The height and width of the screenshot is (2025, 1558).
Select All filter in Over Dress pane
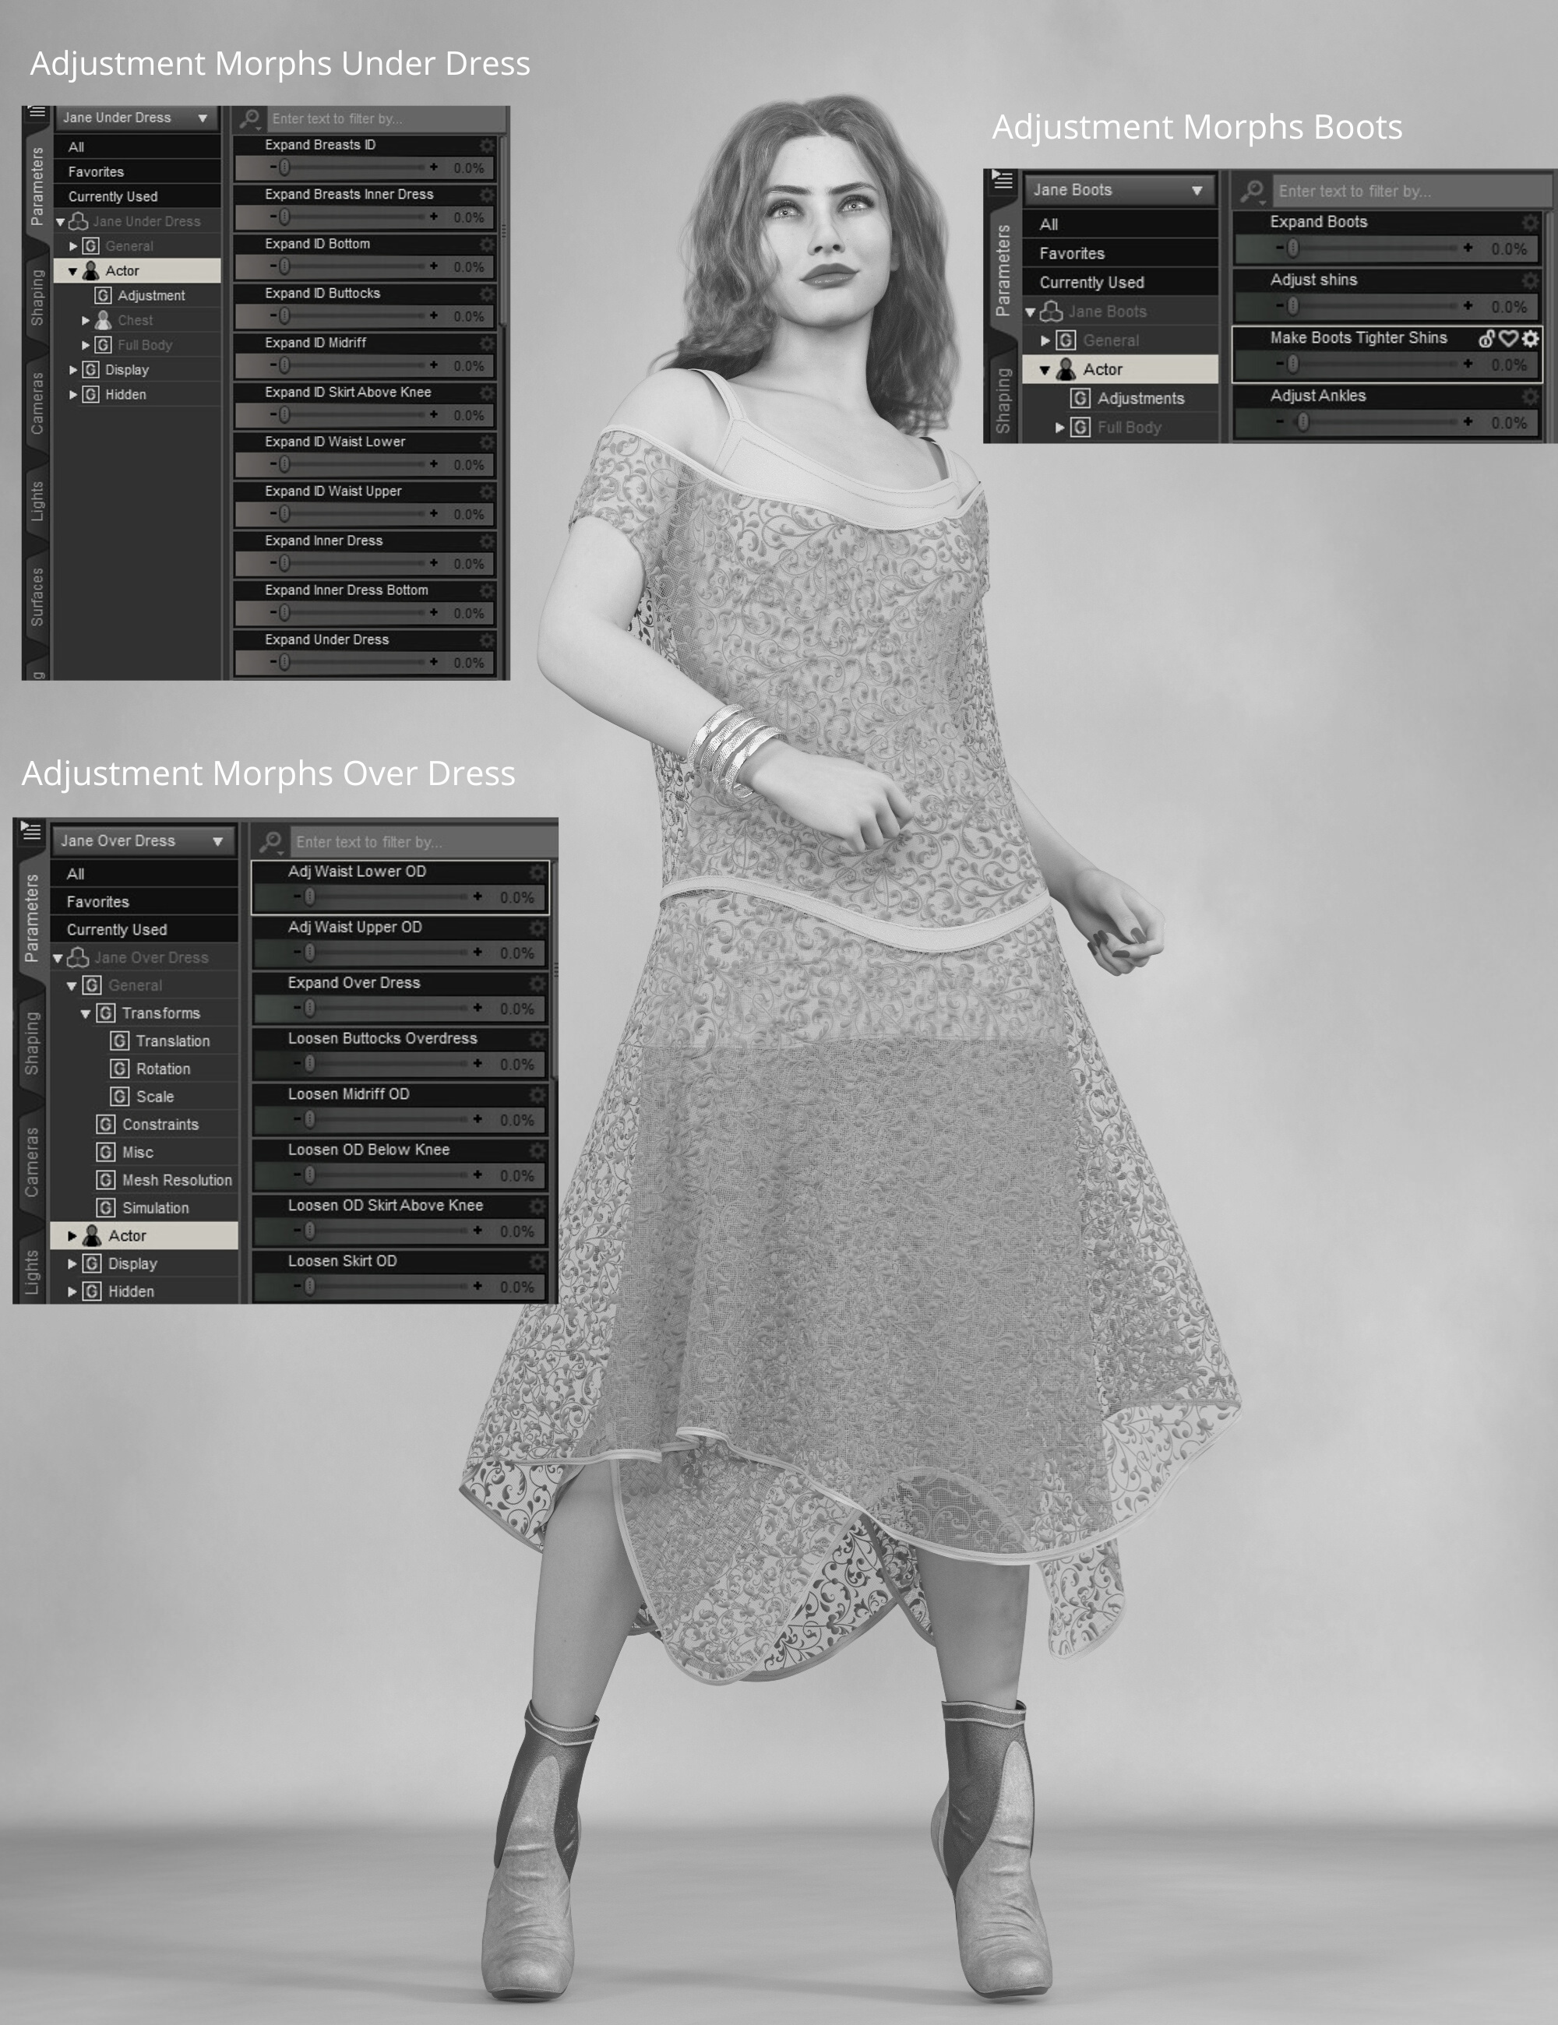coord(145,875)
